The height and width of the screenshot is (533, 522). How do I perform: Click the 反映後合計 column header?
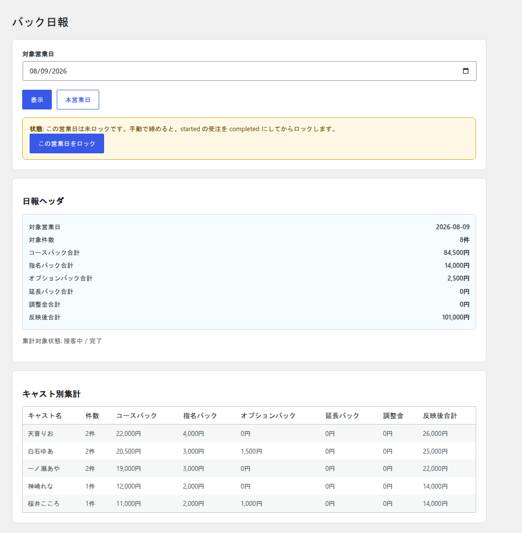pyautogui.click(x=440, y=416)
